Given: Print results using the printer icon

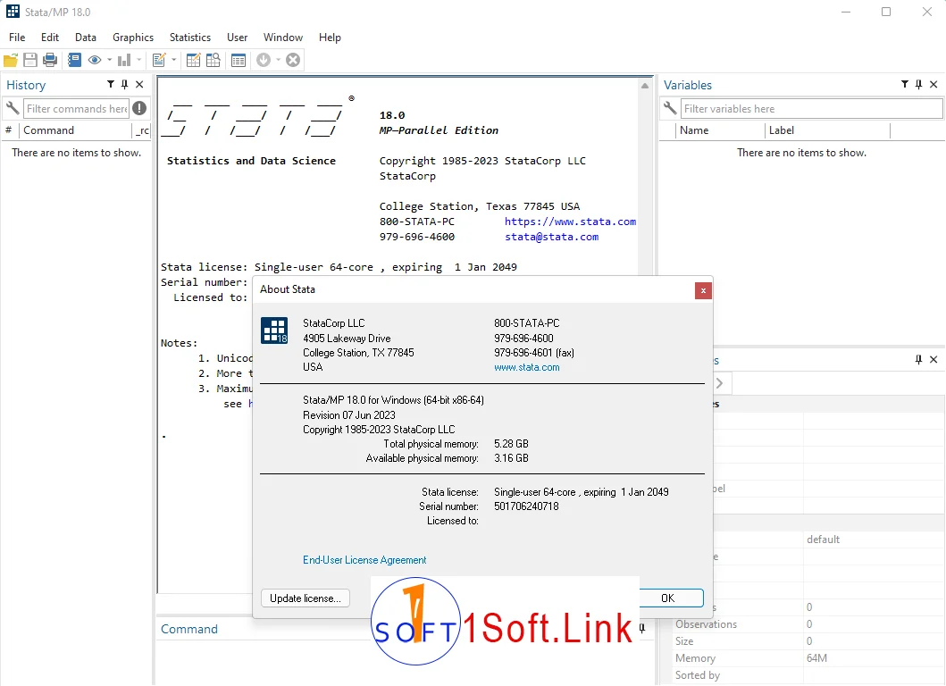Looking at the screenshot, I should tap(50, 60).
